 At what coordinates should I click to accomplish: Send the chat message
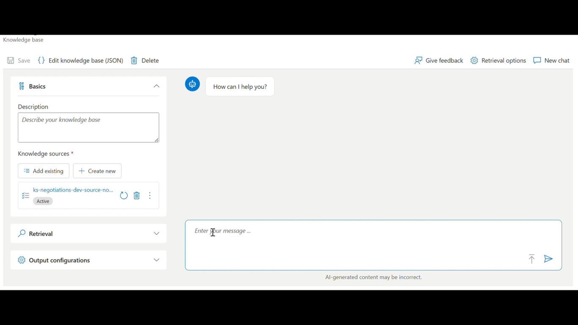548,259
